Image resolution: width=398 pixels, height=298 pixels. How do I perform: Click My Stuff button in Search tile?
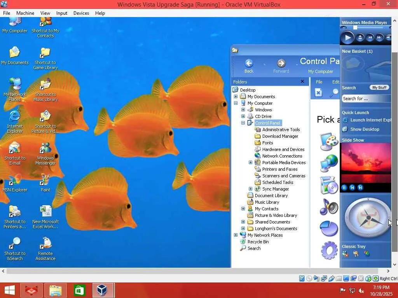pyautogui.click(x=379, y=88)
